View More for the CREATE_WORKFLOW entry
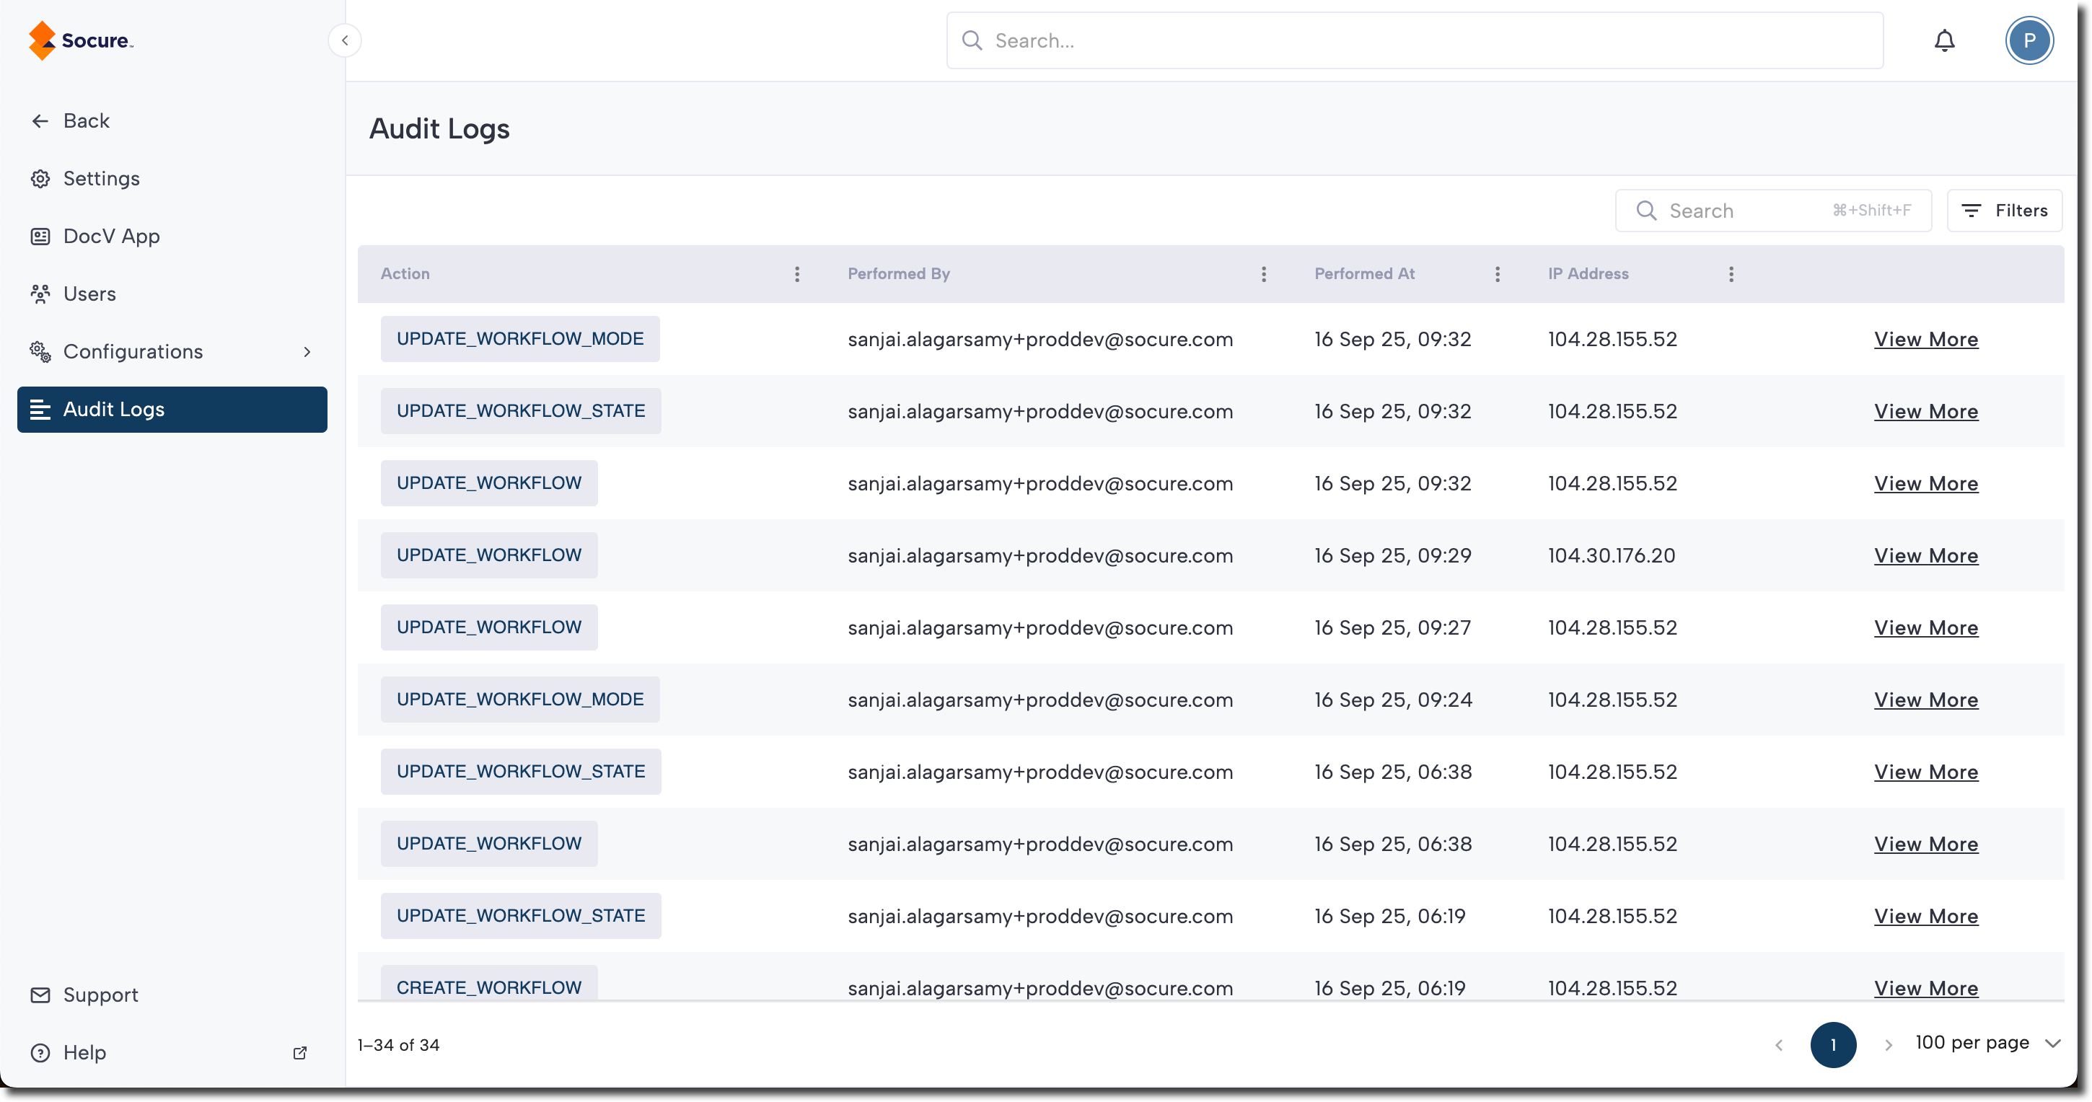This screenshot has height=1102, width=2092. (1925, 987)
